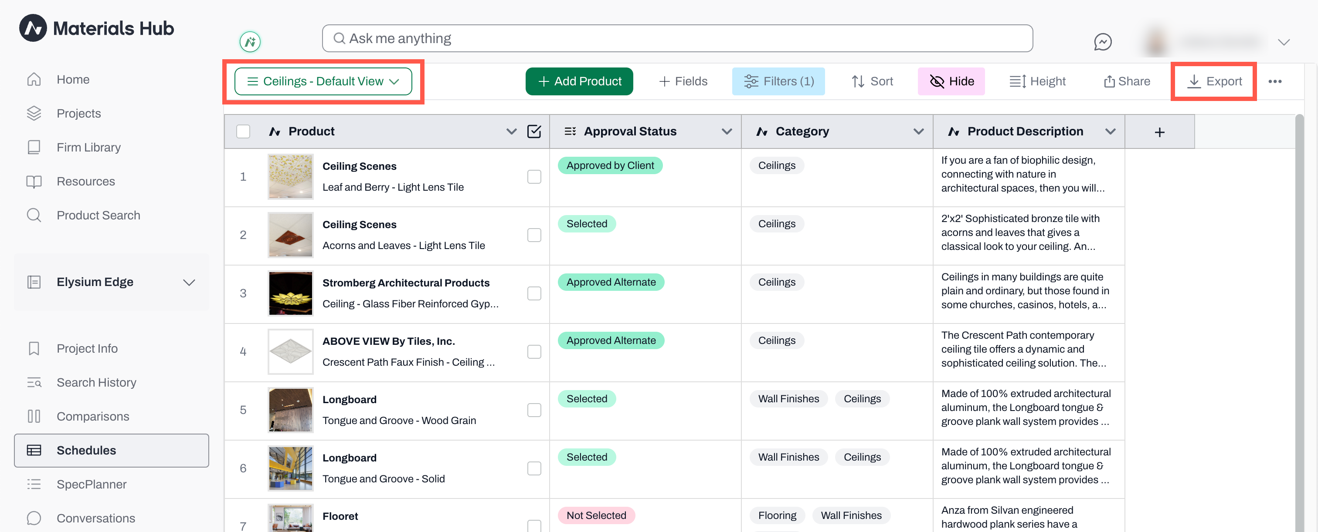Click the Resources open-book icon
The image size is (1318, 532).
click(34, 182)
